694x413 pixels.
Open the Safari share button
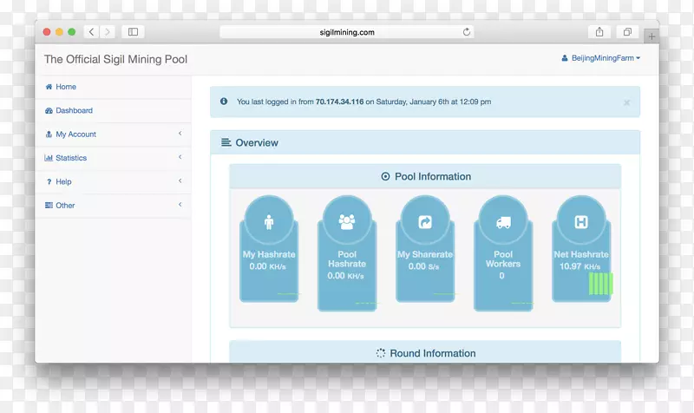point(599,32)
